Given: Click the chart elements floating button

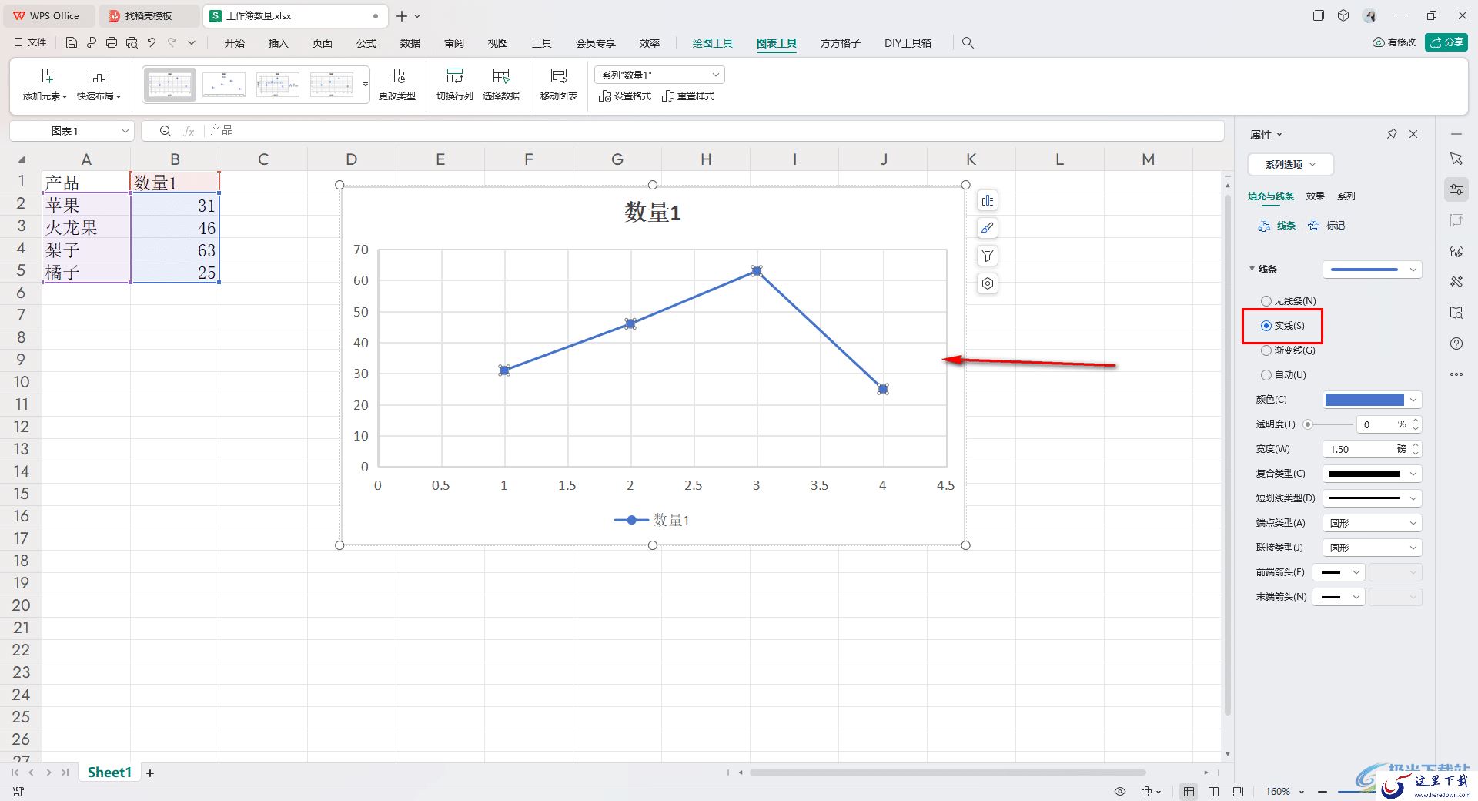Looking at the screenshot, I should click(987, 201).
